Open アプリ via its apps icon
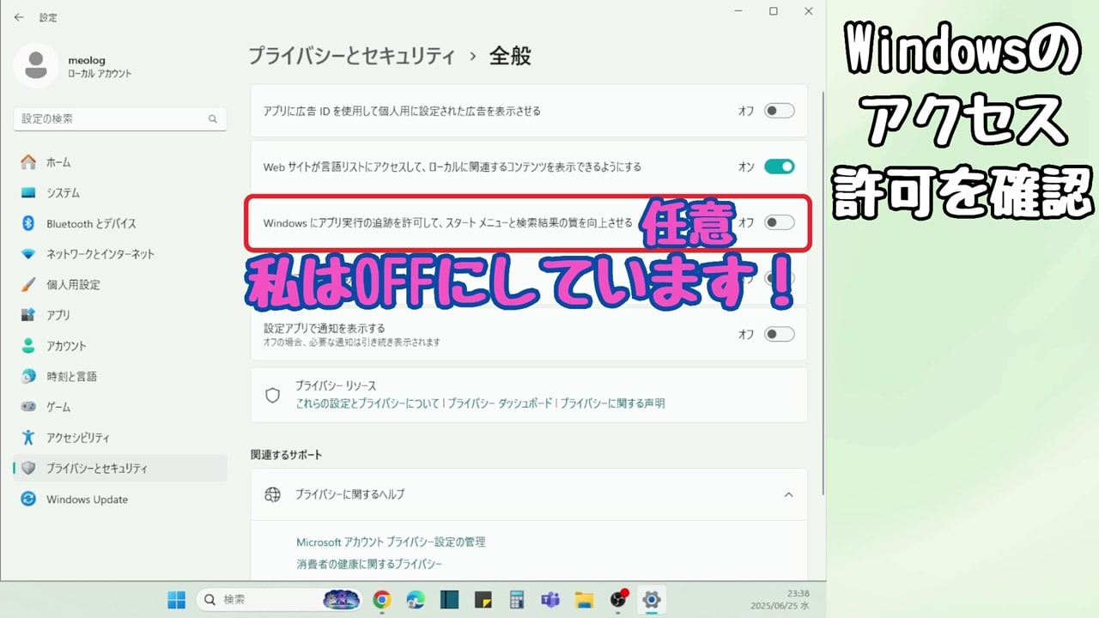This screenshot has width=1099, height=618. pos(28,315)
